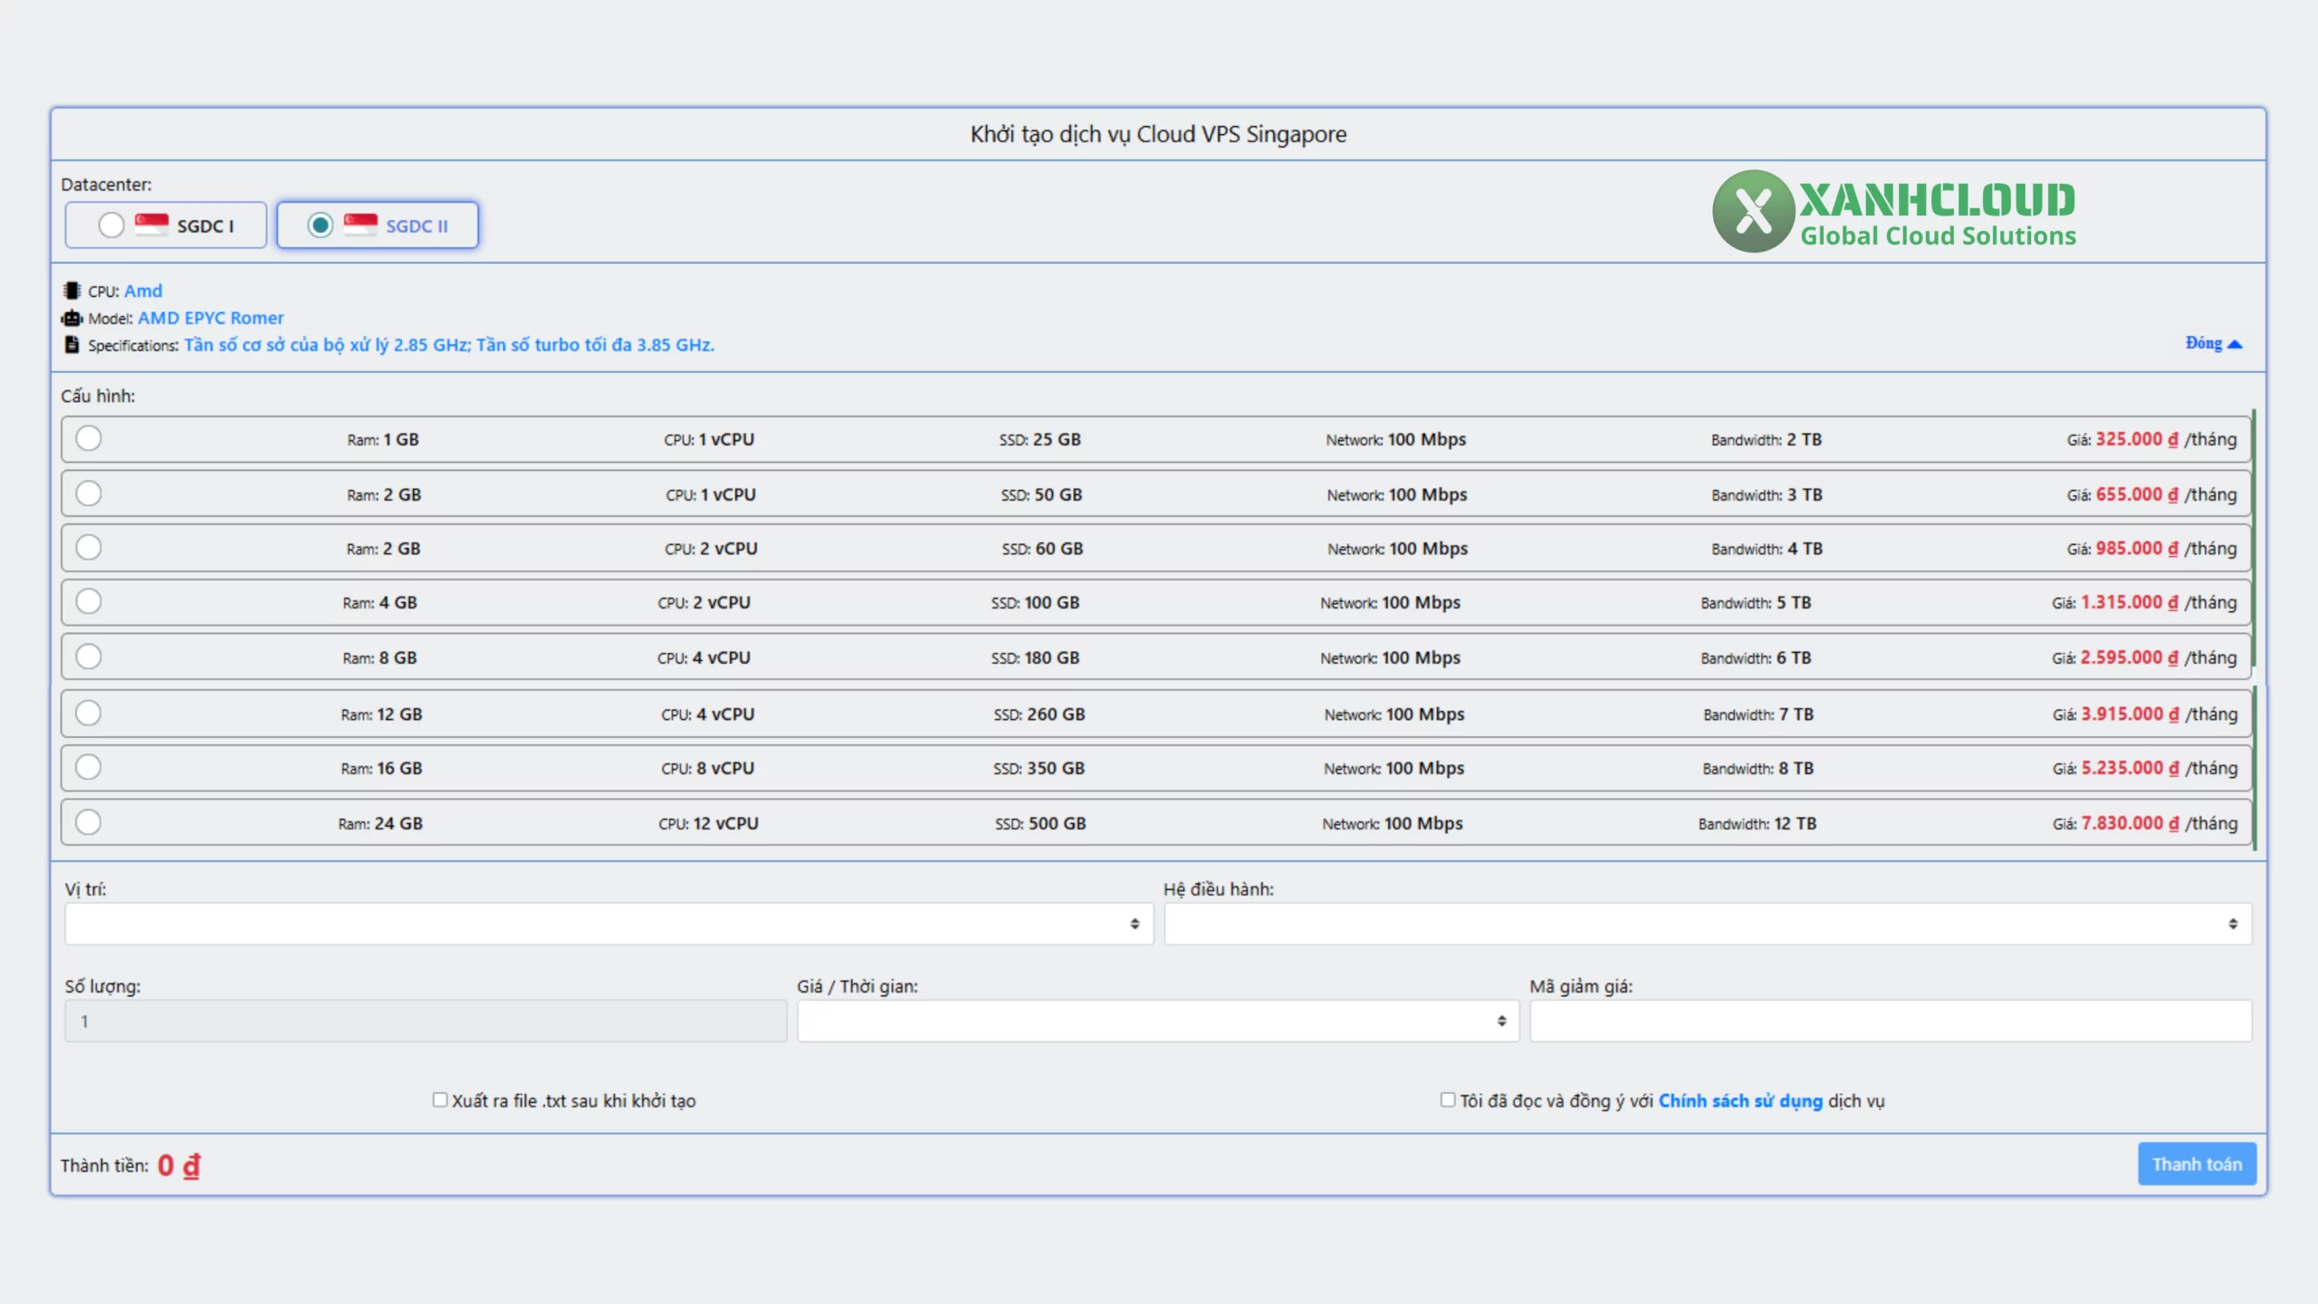The height and width of the screenshot is (1304, 2318).
Task: Collapse the CPU details with Đóng
Action: [2204, 343]
